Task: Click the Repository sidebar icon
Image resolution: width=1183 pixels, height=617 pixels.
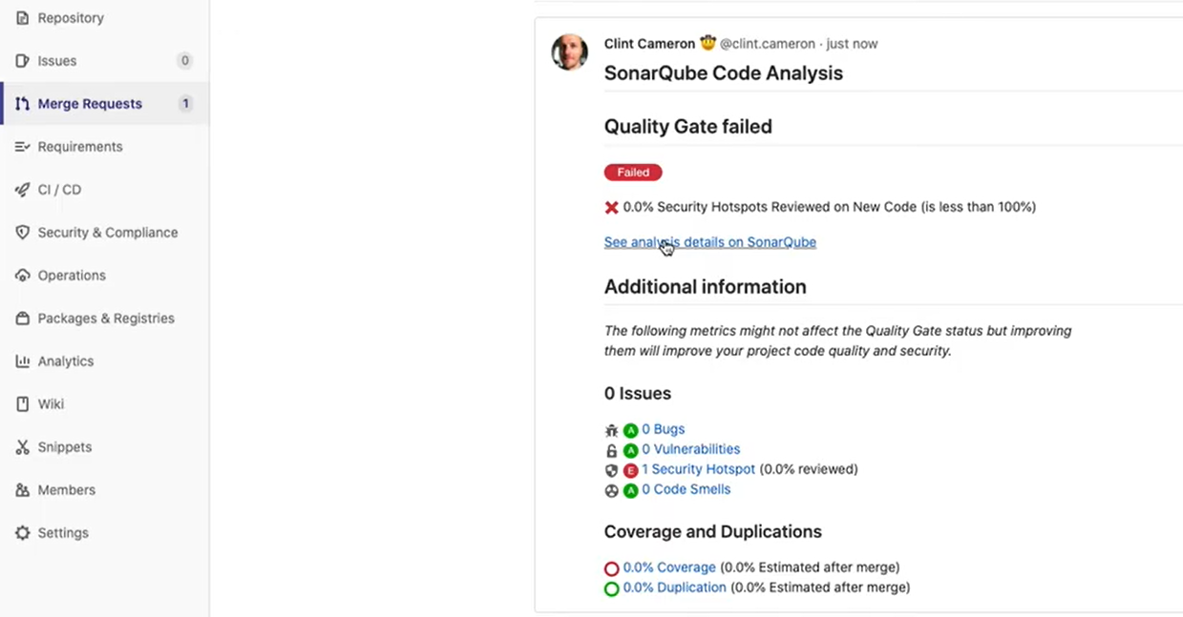Action: (x=23, y=18)
